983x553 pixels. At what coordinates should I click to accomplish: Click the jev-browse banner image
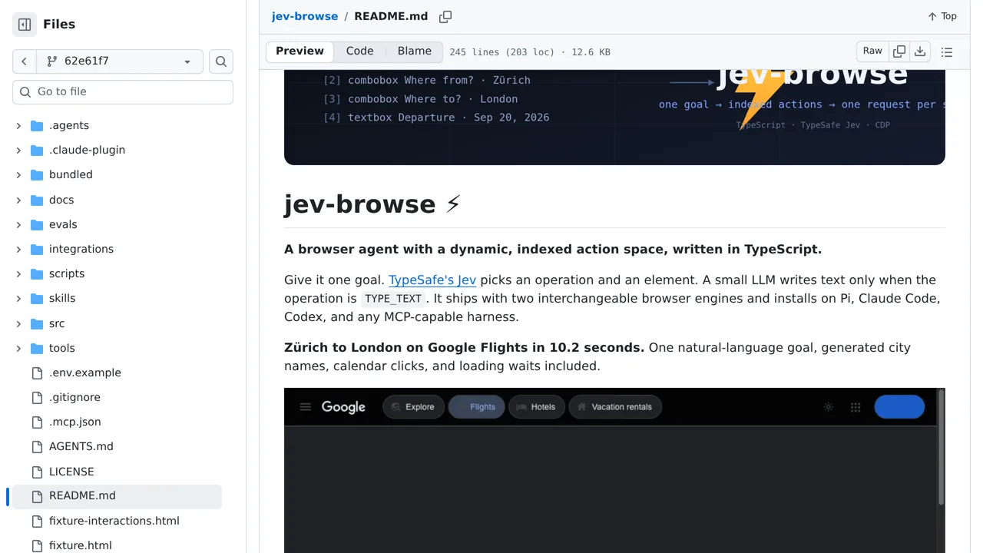pos(614,117)
